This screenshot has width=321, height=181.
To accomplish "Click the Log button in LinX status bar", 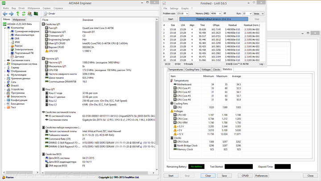I will tap(261, 64).
